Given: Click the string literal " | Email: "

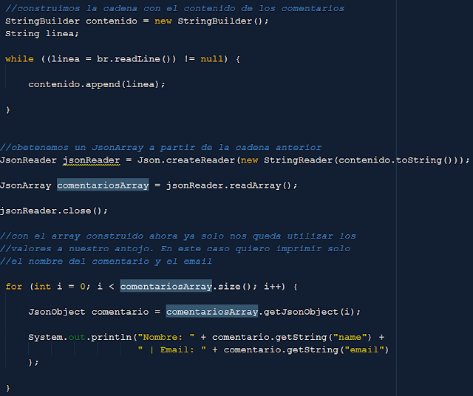Looking at the screenshot, I should click(172, 350).
